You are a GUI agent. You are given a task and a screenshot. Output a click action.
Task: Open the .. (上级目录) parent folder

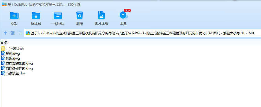point(13,49)
